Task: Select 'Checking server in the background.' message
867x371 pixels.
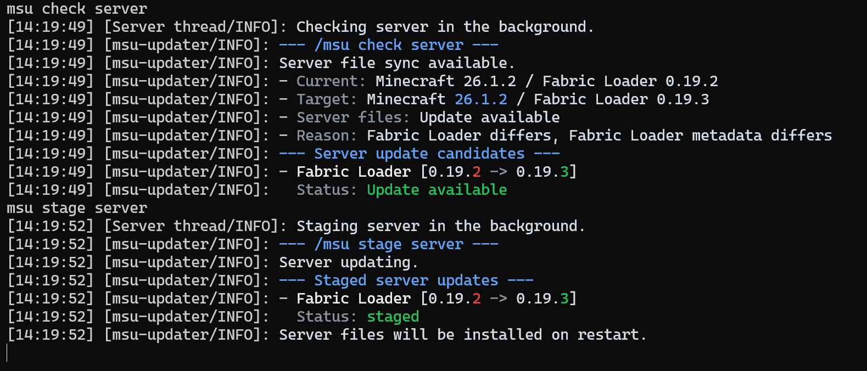Action: coord(445,27)
